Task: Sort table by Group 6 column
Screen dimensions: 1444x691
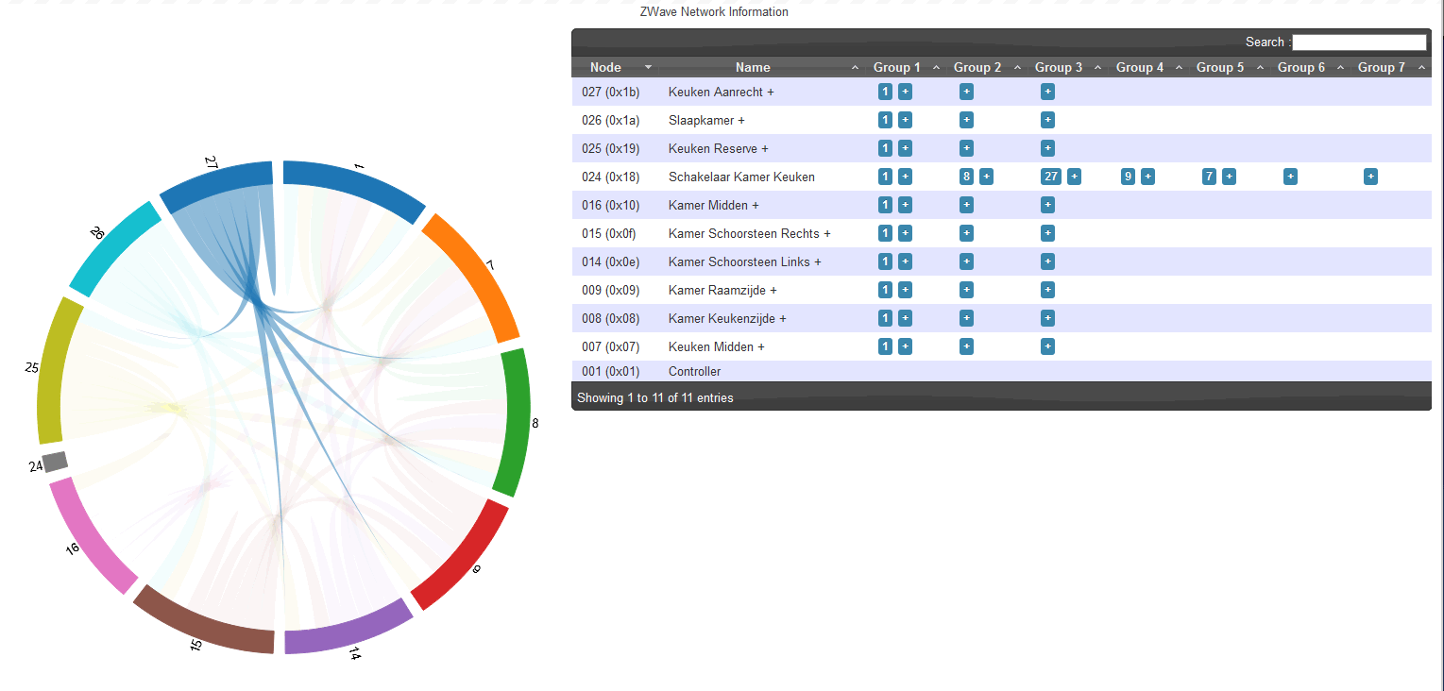Action: click(1309, 67)
